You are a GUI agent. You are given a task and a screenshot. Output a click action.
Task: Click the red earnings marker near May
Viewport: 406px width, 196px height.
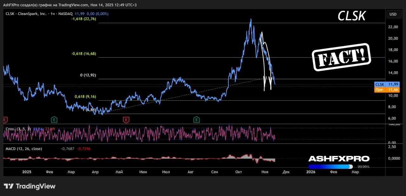click(126, 119)
